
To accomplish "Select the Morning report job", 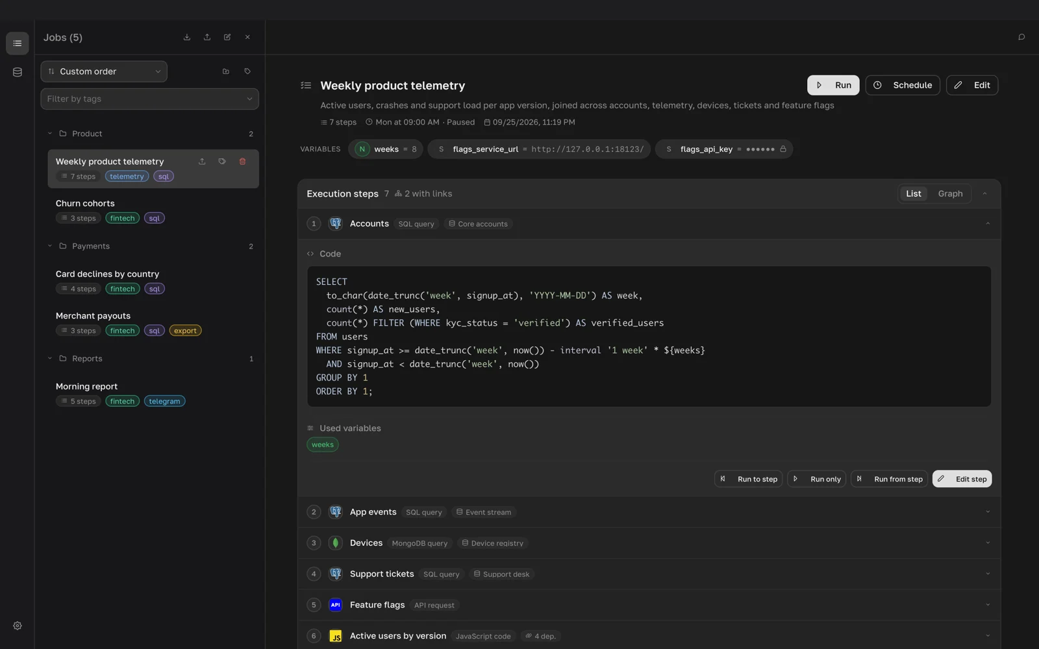I will point(153,393).
